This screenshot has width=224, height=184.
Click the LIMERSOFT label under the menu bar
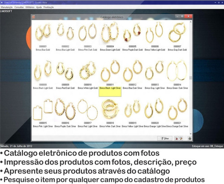tap(6, 11)
